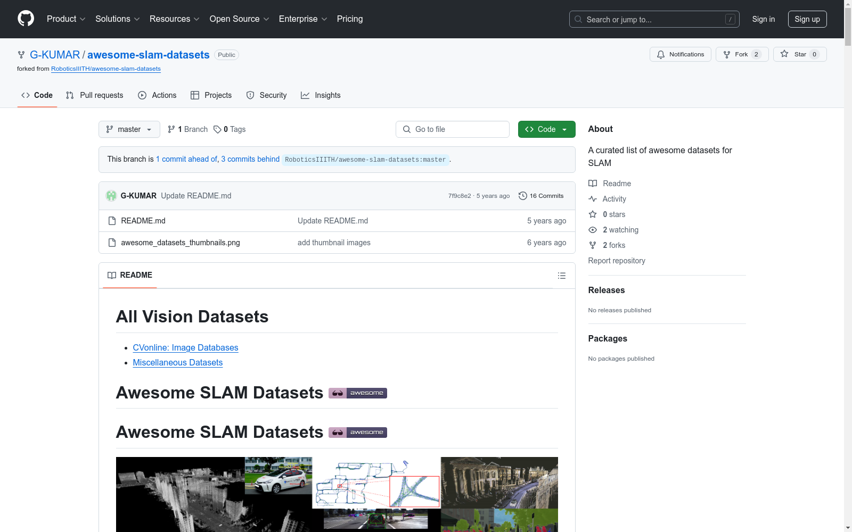This screenshot has width=852, height=532.
Task: Open the master branch selector dropdown
Action: [129, 129]
